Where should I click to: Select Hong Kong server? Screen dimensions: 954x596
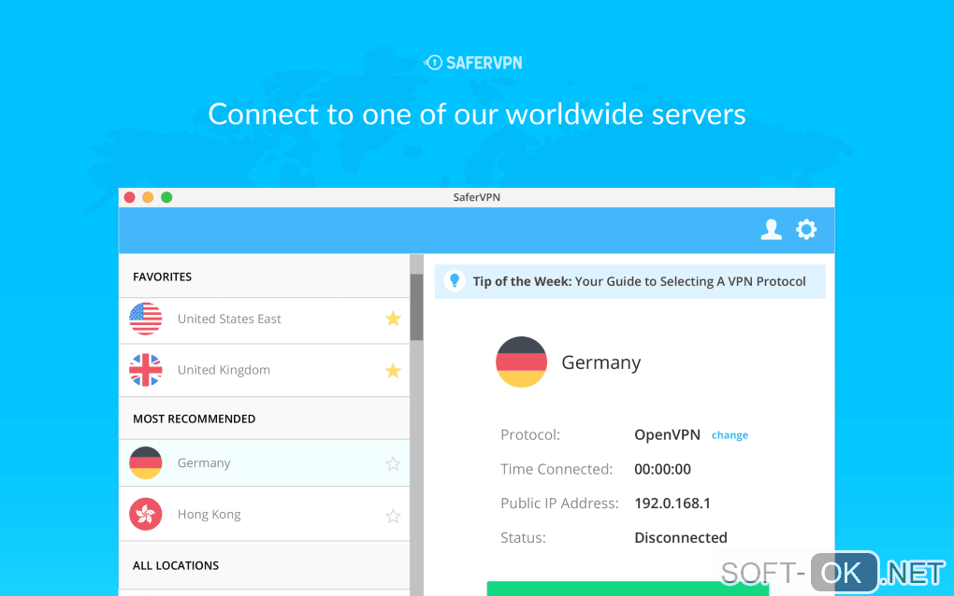tap(264, 514)
